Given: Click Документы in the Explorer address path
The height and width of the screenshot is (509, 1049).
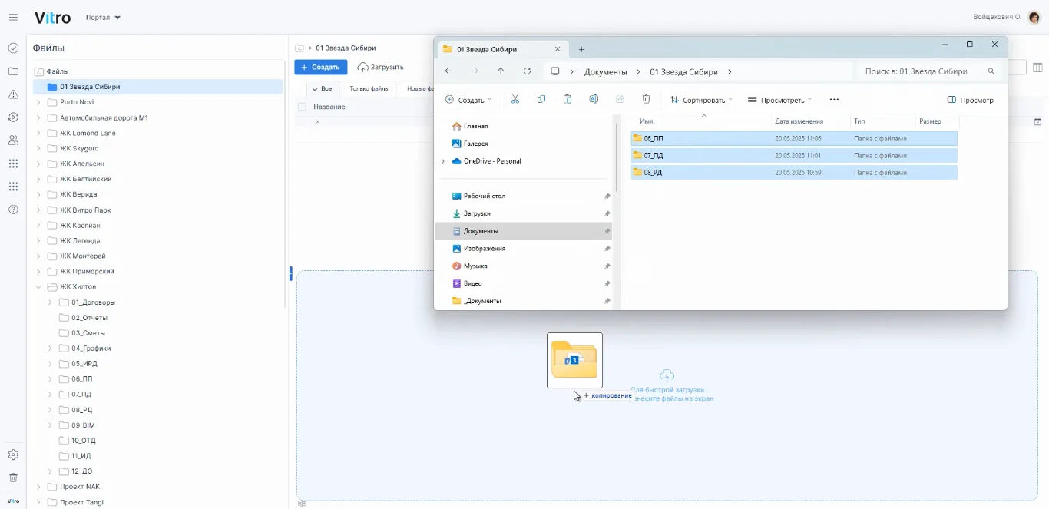Looking at the screenshot, I should pos(606,71).
